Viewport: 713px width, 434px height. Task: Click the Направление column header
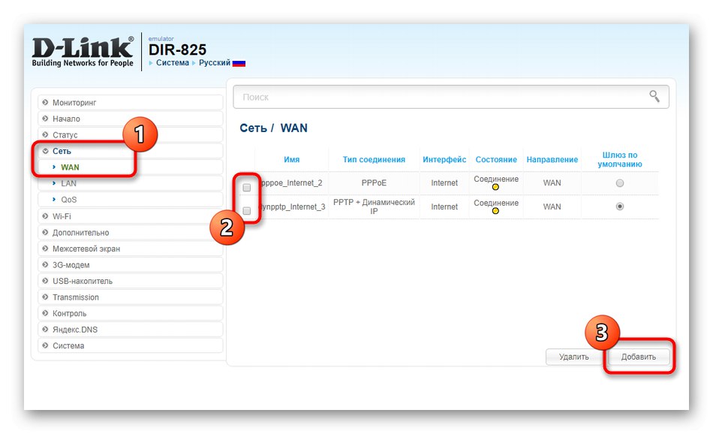pos(552,159)
